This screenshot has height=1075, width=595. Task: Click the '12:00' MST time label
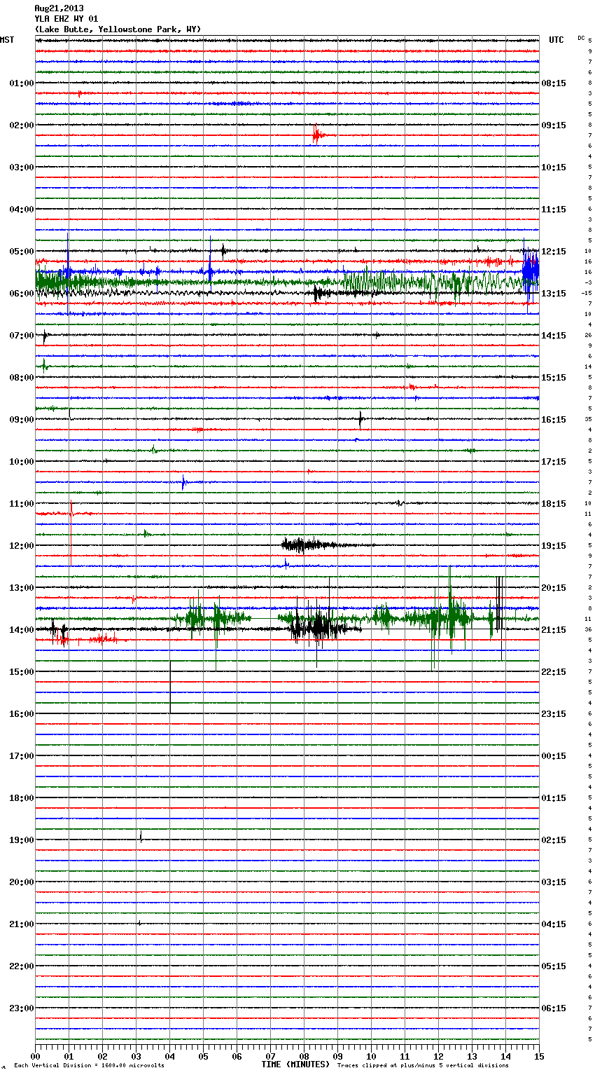pos(21,546)
